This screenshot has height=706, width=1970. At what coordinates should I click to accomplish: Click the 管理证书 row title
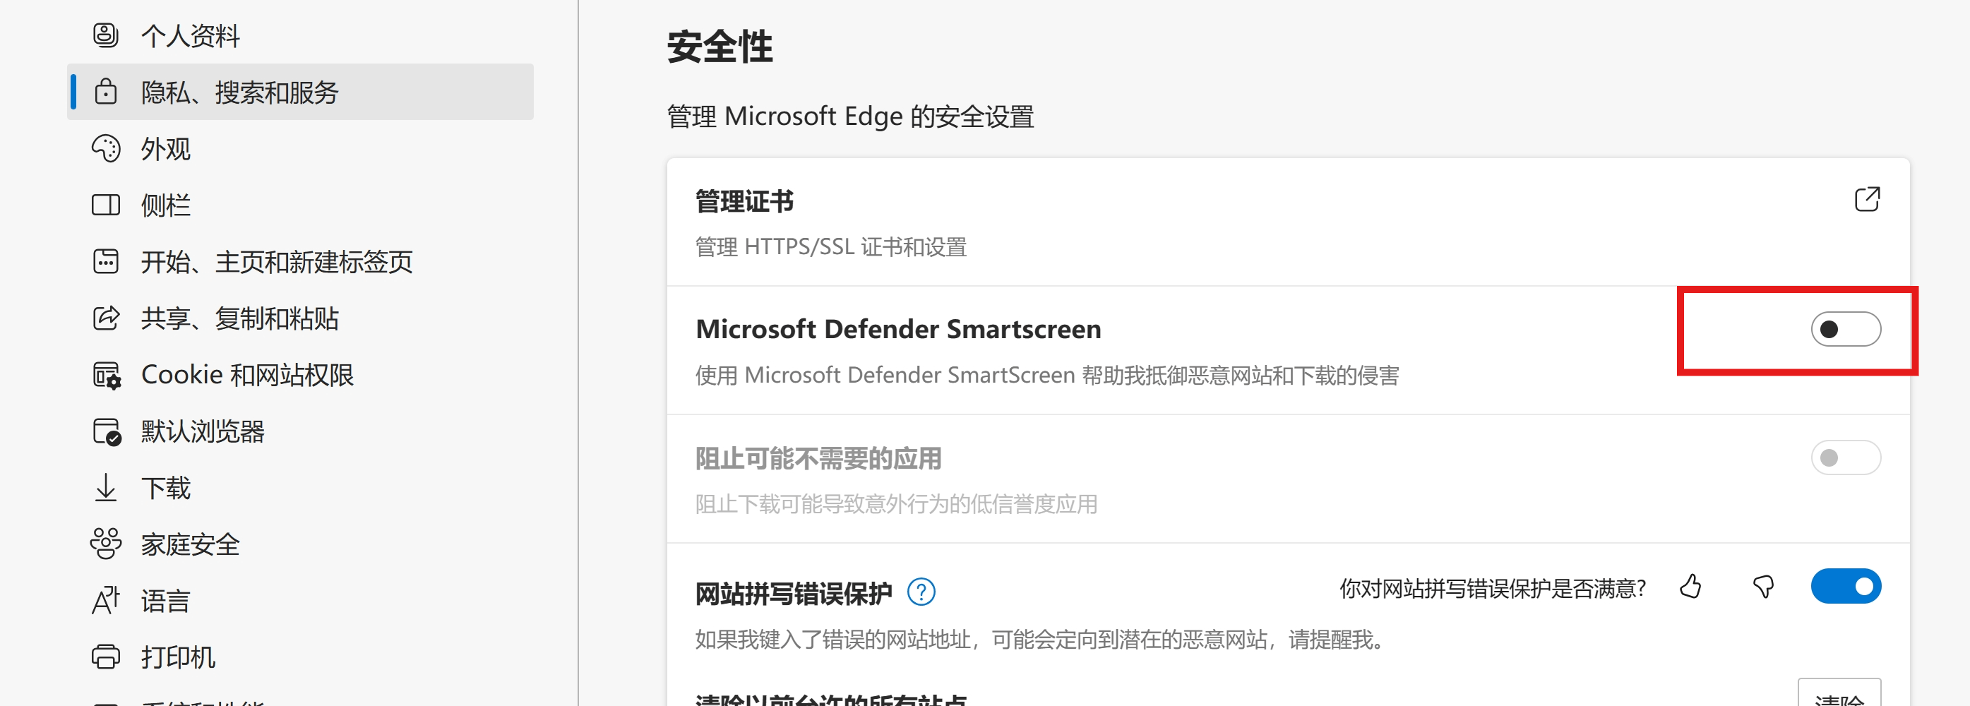pos(744,201)
